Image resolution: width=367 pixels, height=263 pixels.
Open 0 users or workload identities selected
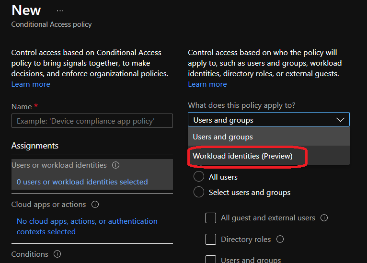pos(82,182)
